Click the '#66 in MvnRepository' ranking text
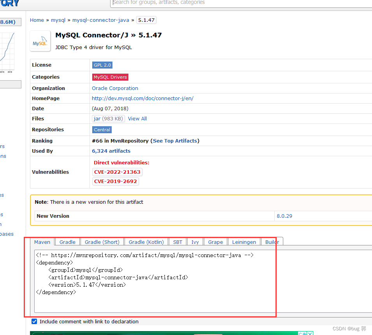The image size is (372, 335). coord(120,141)
